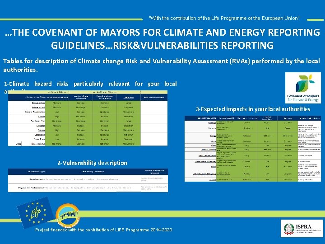Screen dimensions: 325x244
Task: Click the 'Health' row label in impacts table
Action: (x=213, y=166)
